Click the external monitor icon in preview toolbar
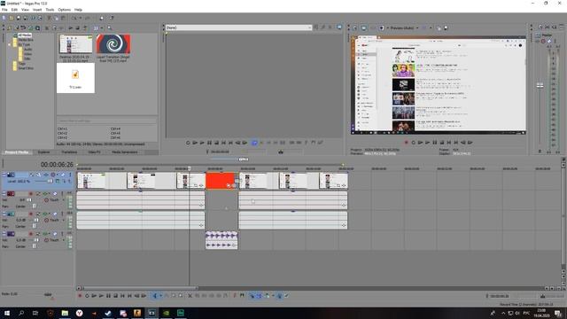The width and height of the screenshot is (567, 319). [363, 27]
